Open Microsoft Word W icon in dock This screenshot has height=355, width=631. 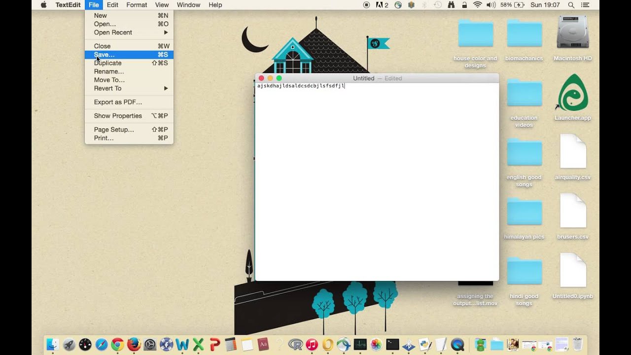click(182, 344)
